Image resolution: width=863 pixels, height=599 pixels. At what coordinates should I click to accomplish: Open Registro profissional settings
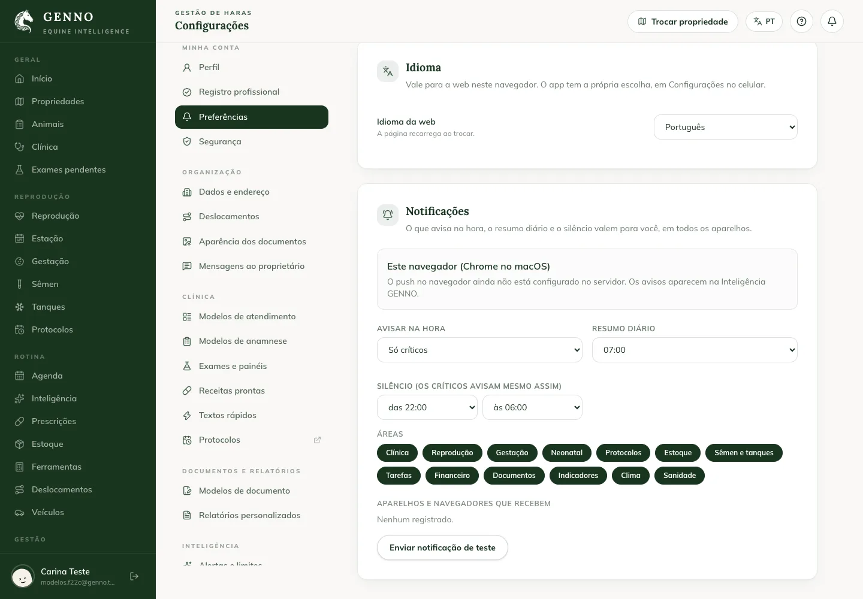(252, 92)
